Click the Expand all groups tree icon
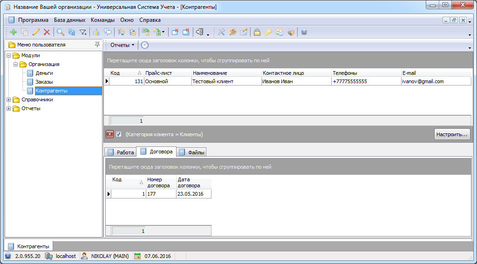The height and width of the screenshot is (264, 477). click(121, 32)
